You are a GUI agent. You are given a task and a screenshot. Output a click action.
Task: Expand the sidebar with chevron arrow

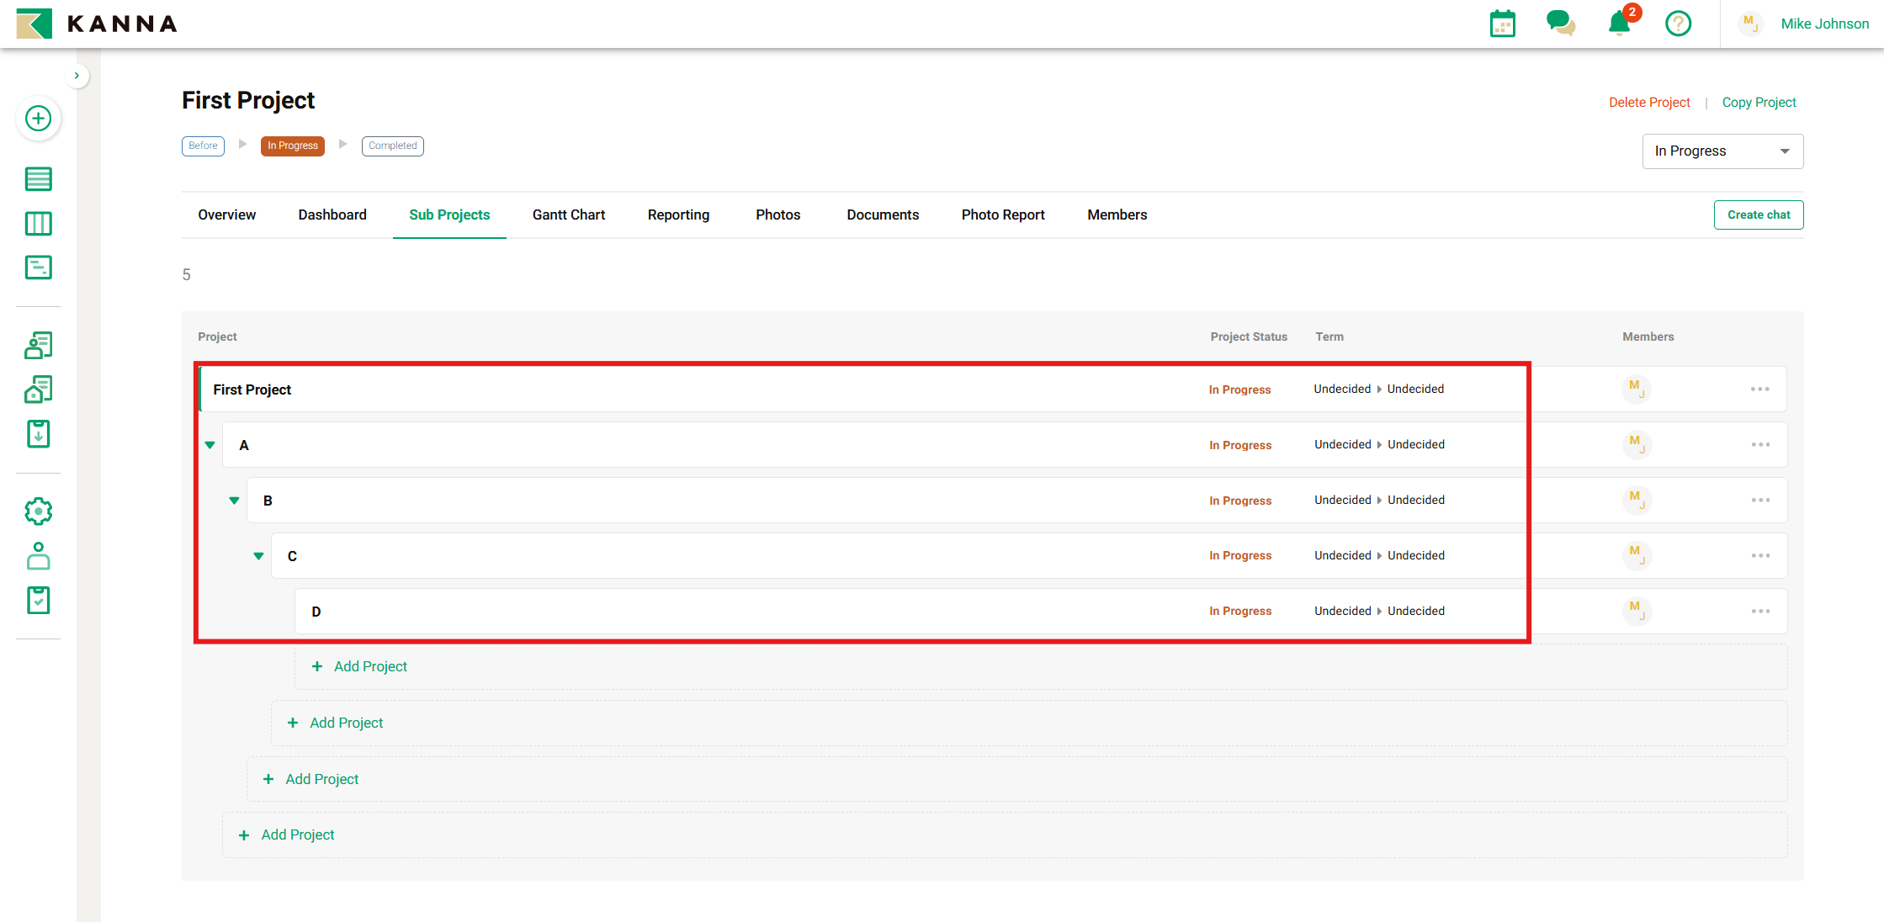point(77,76)
